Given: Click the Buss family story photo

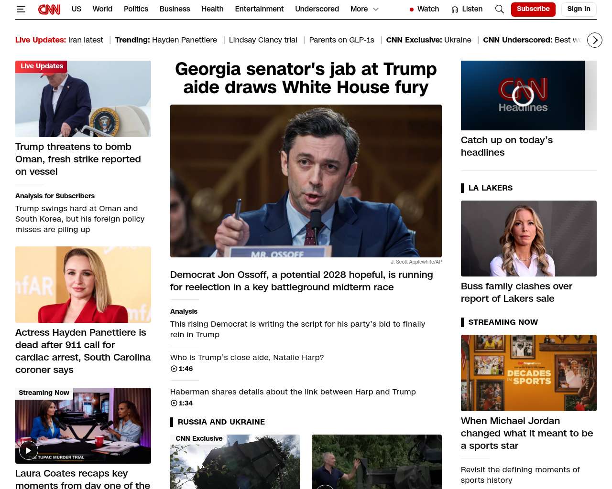Looking at the screenshot, I should [529, 238].
